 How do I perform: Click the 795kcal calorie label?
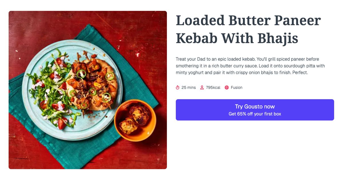(x=213, y=87)
